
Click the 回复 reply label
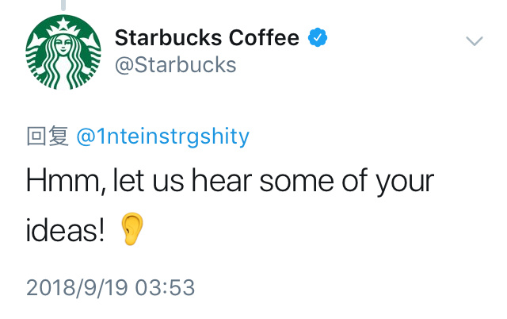(48, 136)
